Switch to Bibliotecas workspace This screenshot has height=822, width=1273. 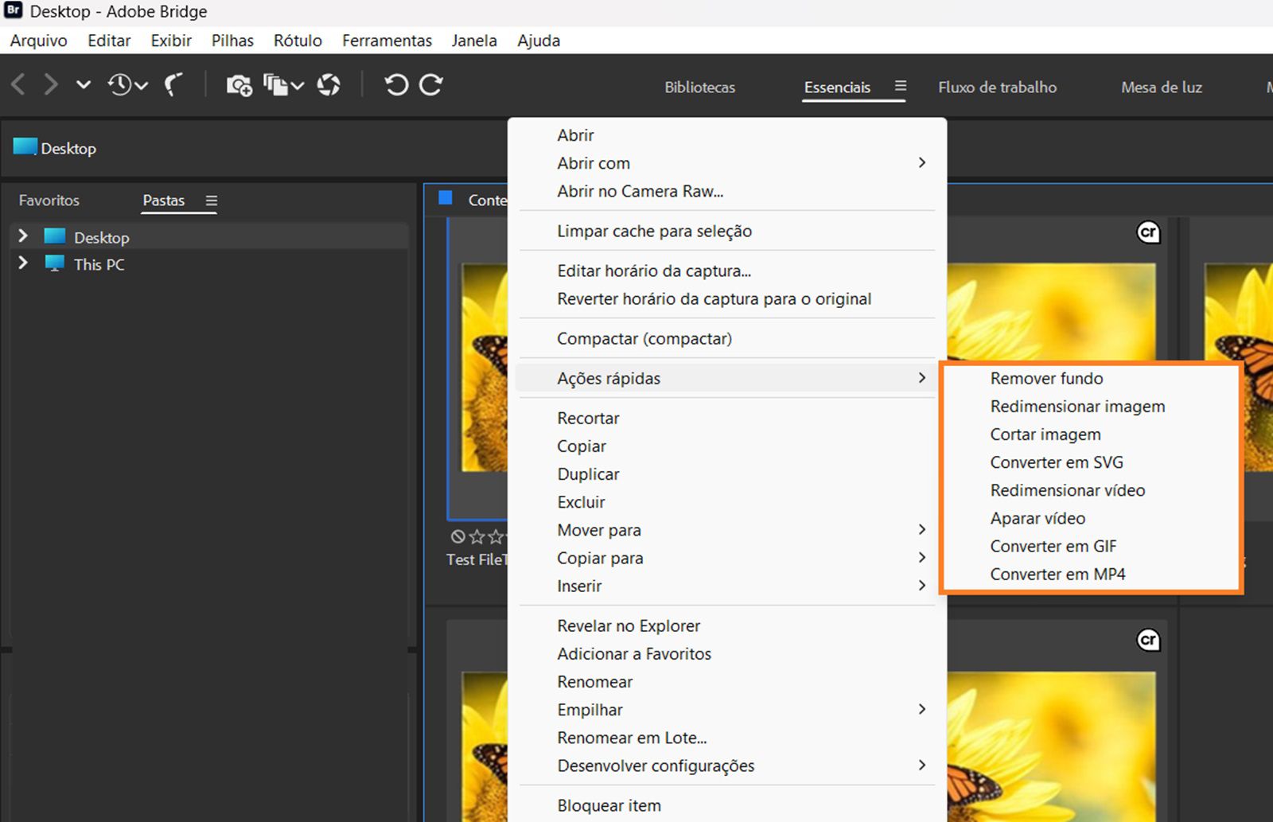tap(700, 88)
